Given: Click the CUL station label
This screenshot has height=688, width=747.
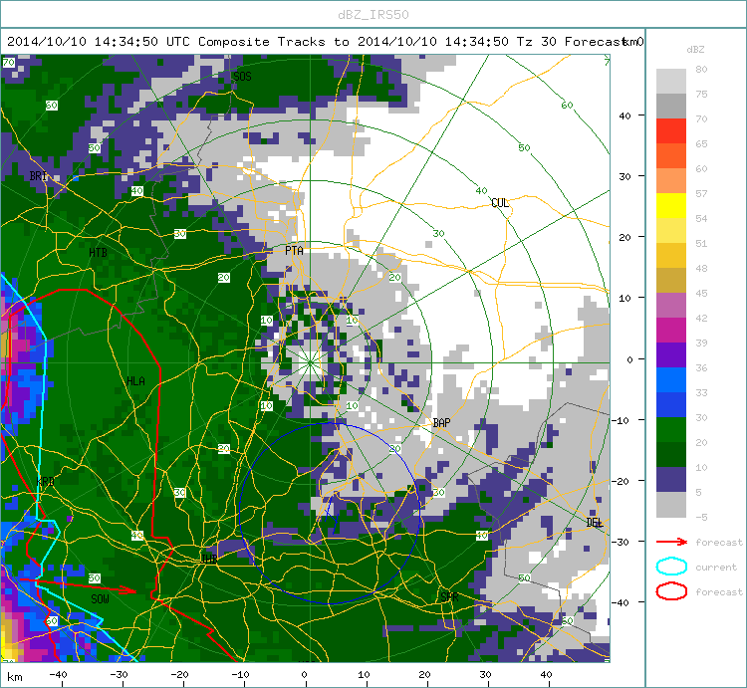Looking at the screenshot, I should coord(500,203).
